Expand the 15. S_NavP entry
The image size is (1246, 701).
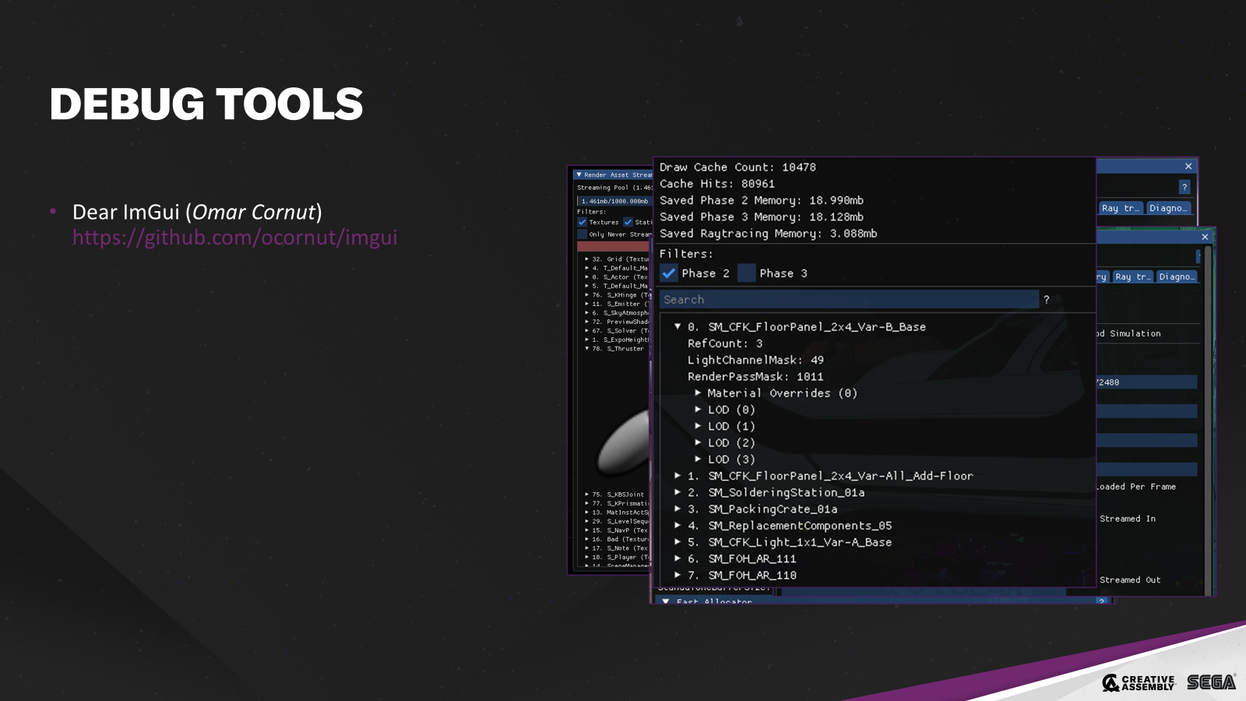[587, 530]
